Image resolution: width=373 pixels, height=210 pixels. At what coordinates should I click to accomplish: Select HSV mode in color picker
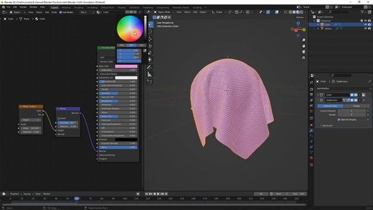(131, 45)
